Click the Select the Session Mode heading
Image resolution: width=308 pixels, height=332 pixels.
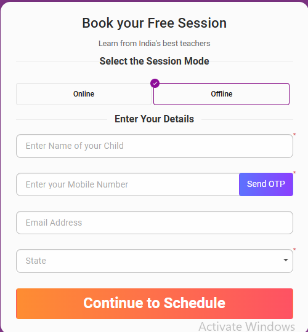pyautogui.click(x=154, y=61)
